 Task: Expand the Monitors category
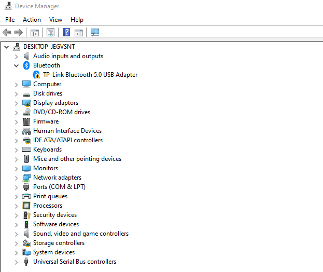click(17, 169)
